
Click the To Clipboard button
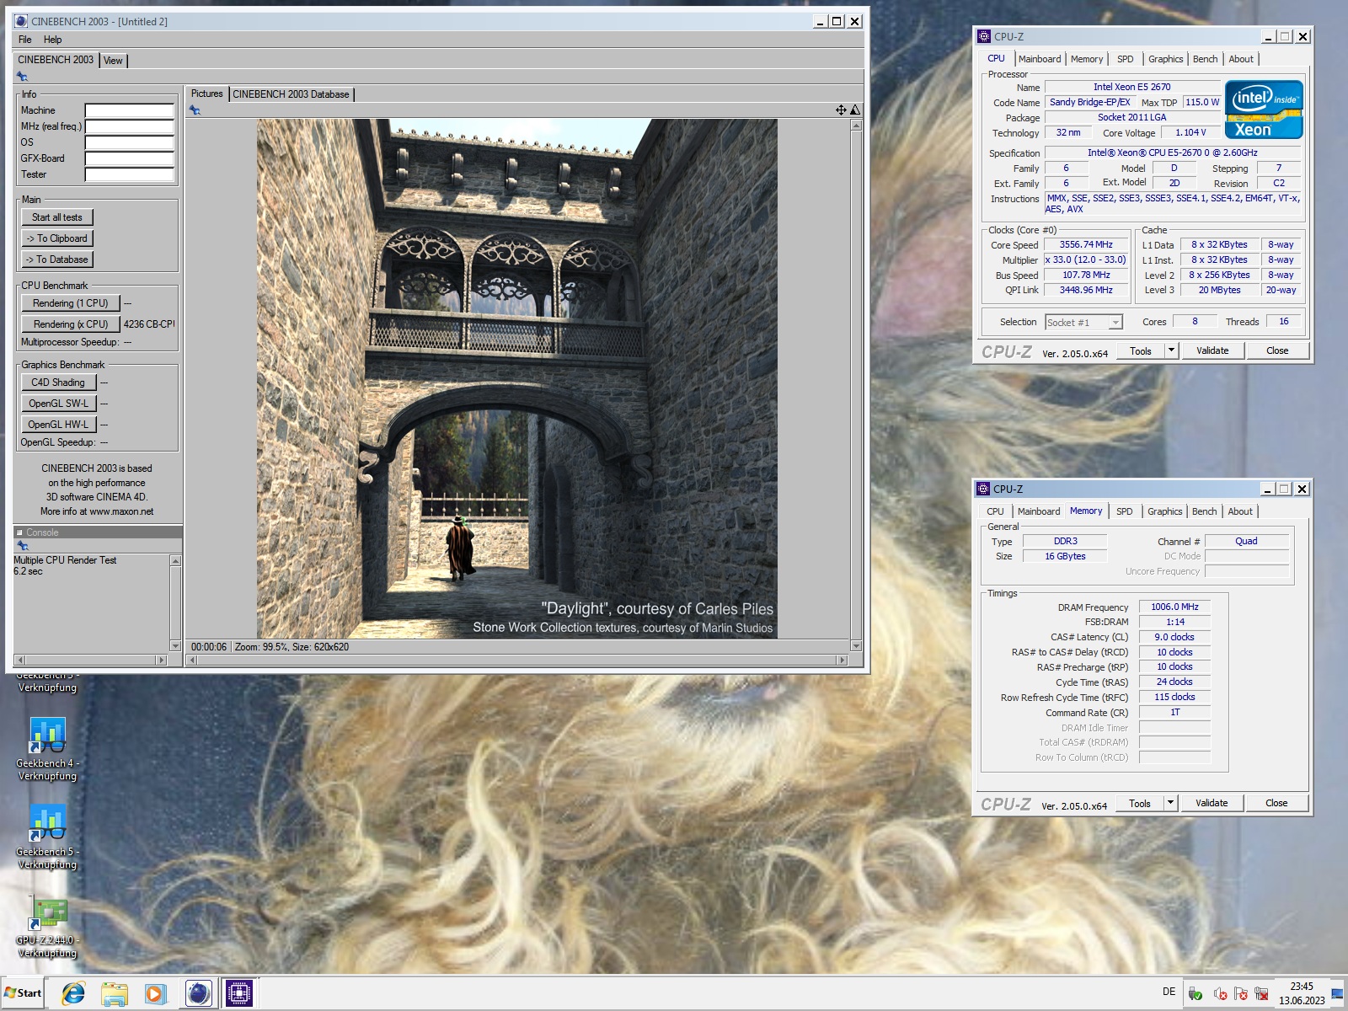[x=56, y=238]
